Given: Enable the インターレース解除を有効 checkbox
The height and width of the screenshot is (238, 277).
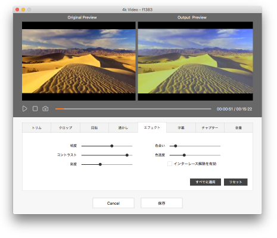Looking at the screenshot, I should coord(170,164).
